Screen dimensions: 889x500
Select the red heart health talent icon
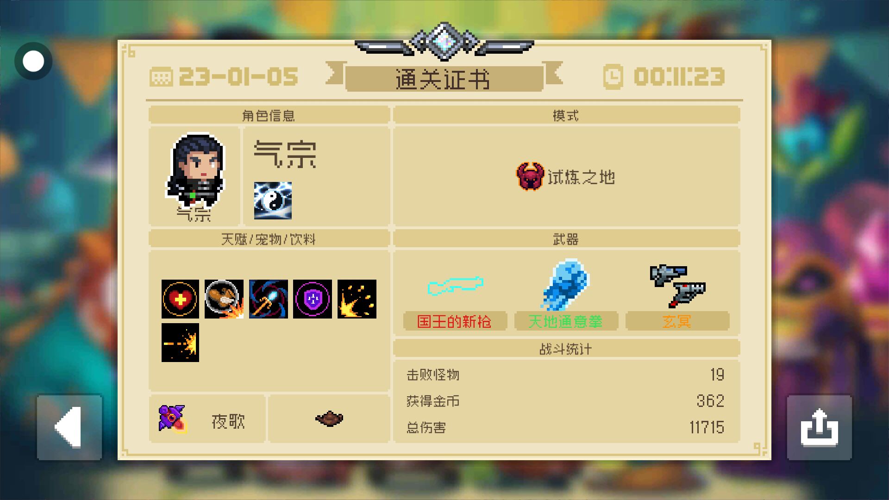180,299
